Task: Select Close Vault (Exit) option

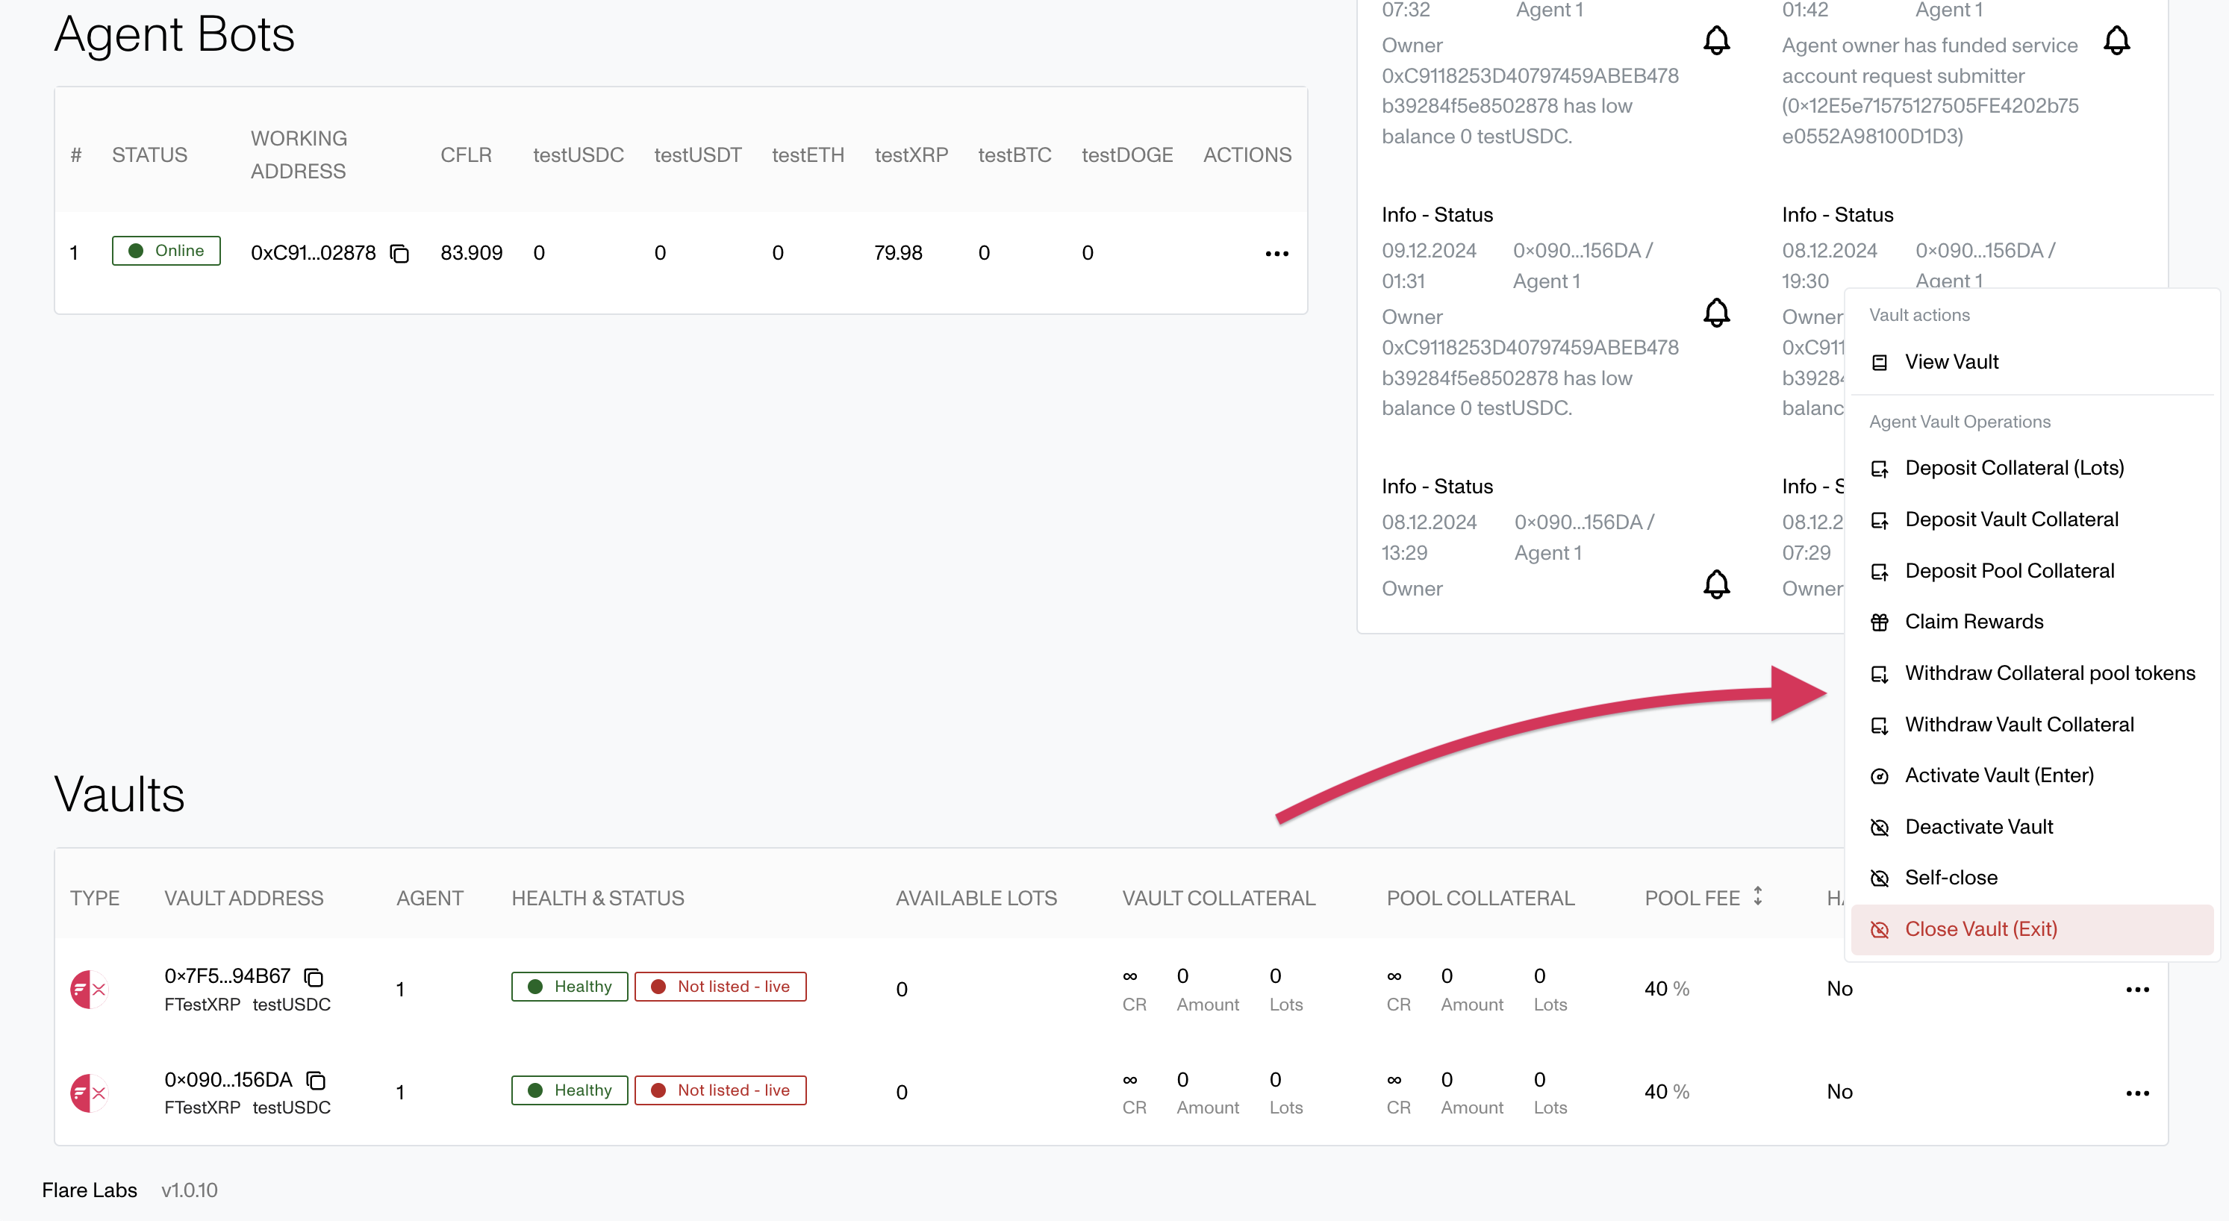Action: [1980, 928]
